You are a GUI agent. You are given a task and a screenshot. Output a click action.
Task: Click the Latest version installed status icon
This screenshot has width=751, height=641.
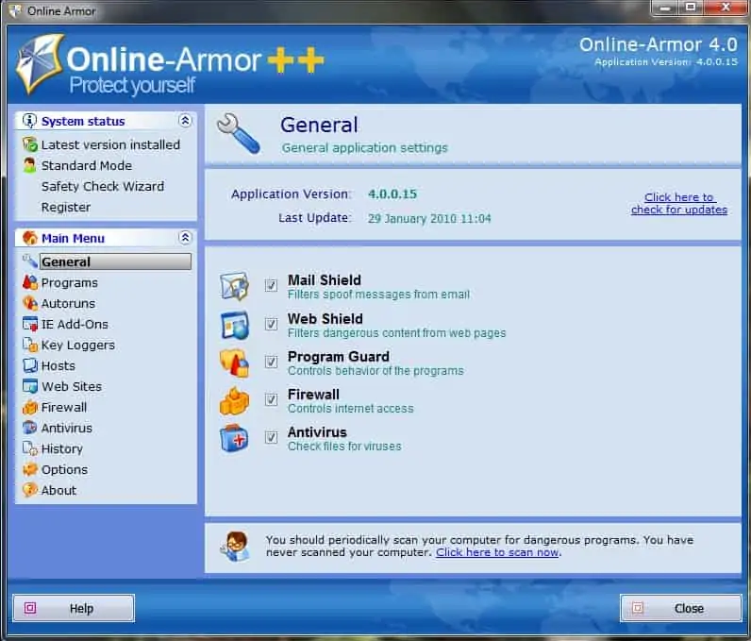(29, 144)
